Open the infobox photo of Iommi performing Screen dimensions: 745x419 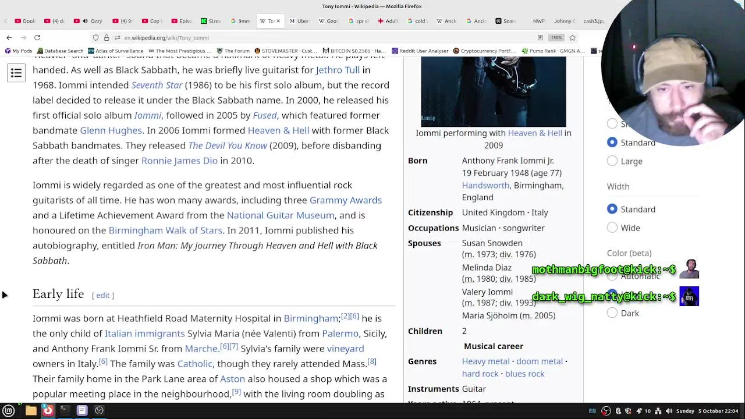pyautogui.click(x=494, y=91)
